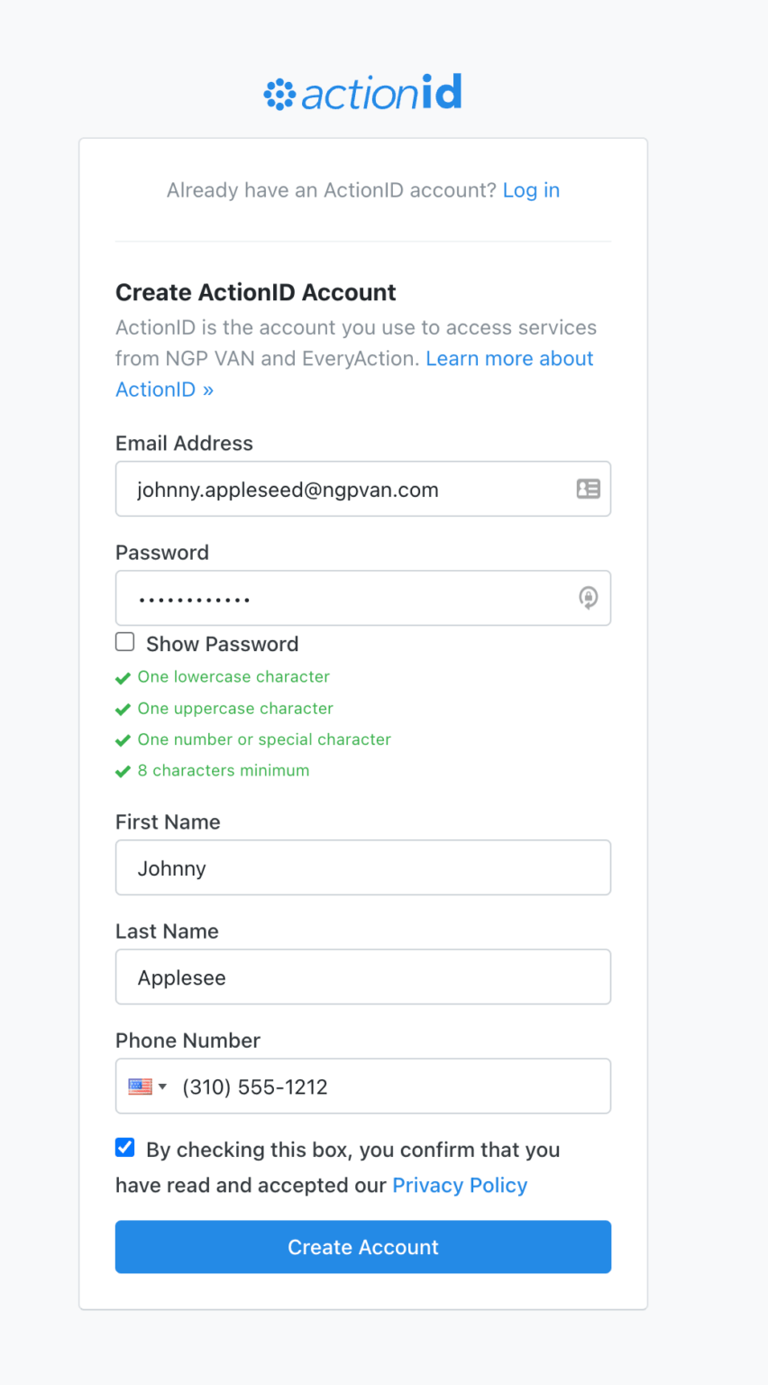Click the US flag icon in phone field
This screenshot has height=1385, width=768.
coord(140,1086)
